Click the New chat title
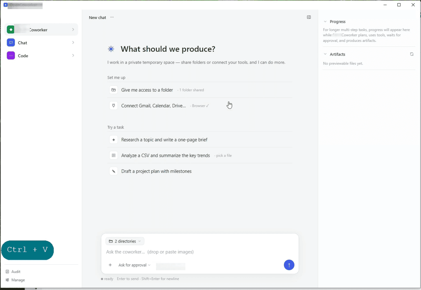Viewport: 421px width, 290px height. click(97, 18)
